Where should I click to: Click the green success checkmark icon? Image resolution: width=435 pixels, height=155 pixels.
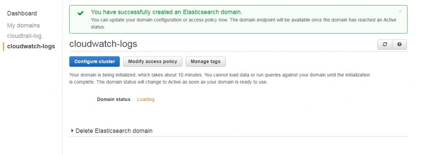pos(80,13)
